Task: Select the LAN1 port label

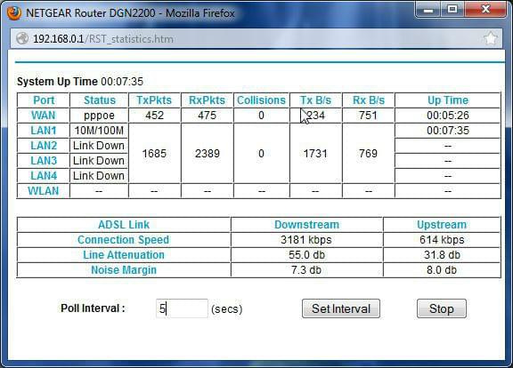Action: point(44,131)
